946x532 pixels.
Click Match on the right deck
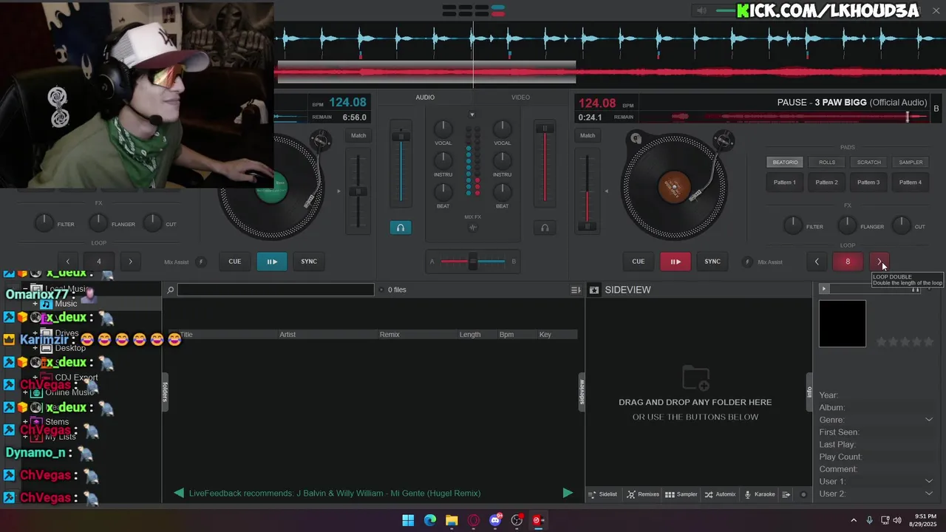pyautogui.click(x=588, y=135)
